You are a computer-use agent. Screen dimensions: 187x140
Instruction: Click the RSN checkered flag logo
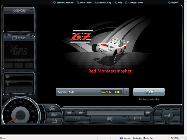point(19,11)
